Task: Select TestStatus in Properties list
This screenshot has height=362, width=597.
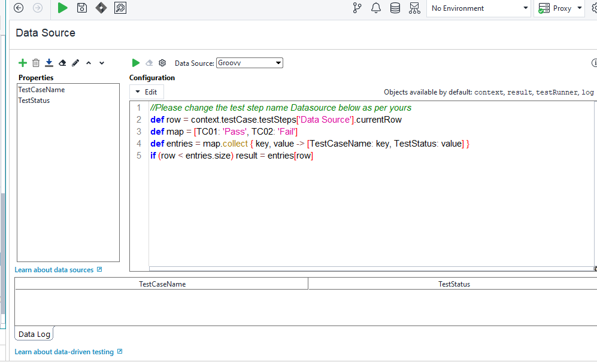Action: (x=34, y=101)
